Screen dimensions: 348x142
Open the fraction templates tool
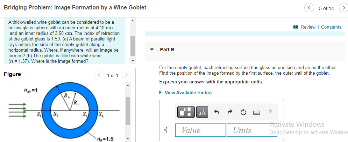186,112
